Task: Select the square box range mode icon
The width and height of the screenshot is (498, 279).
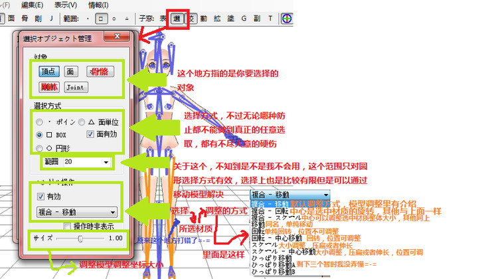Action: [x=101, y=19]
